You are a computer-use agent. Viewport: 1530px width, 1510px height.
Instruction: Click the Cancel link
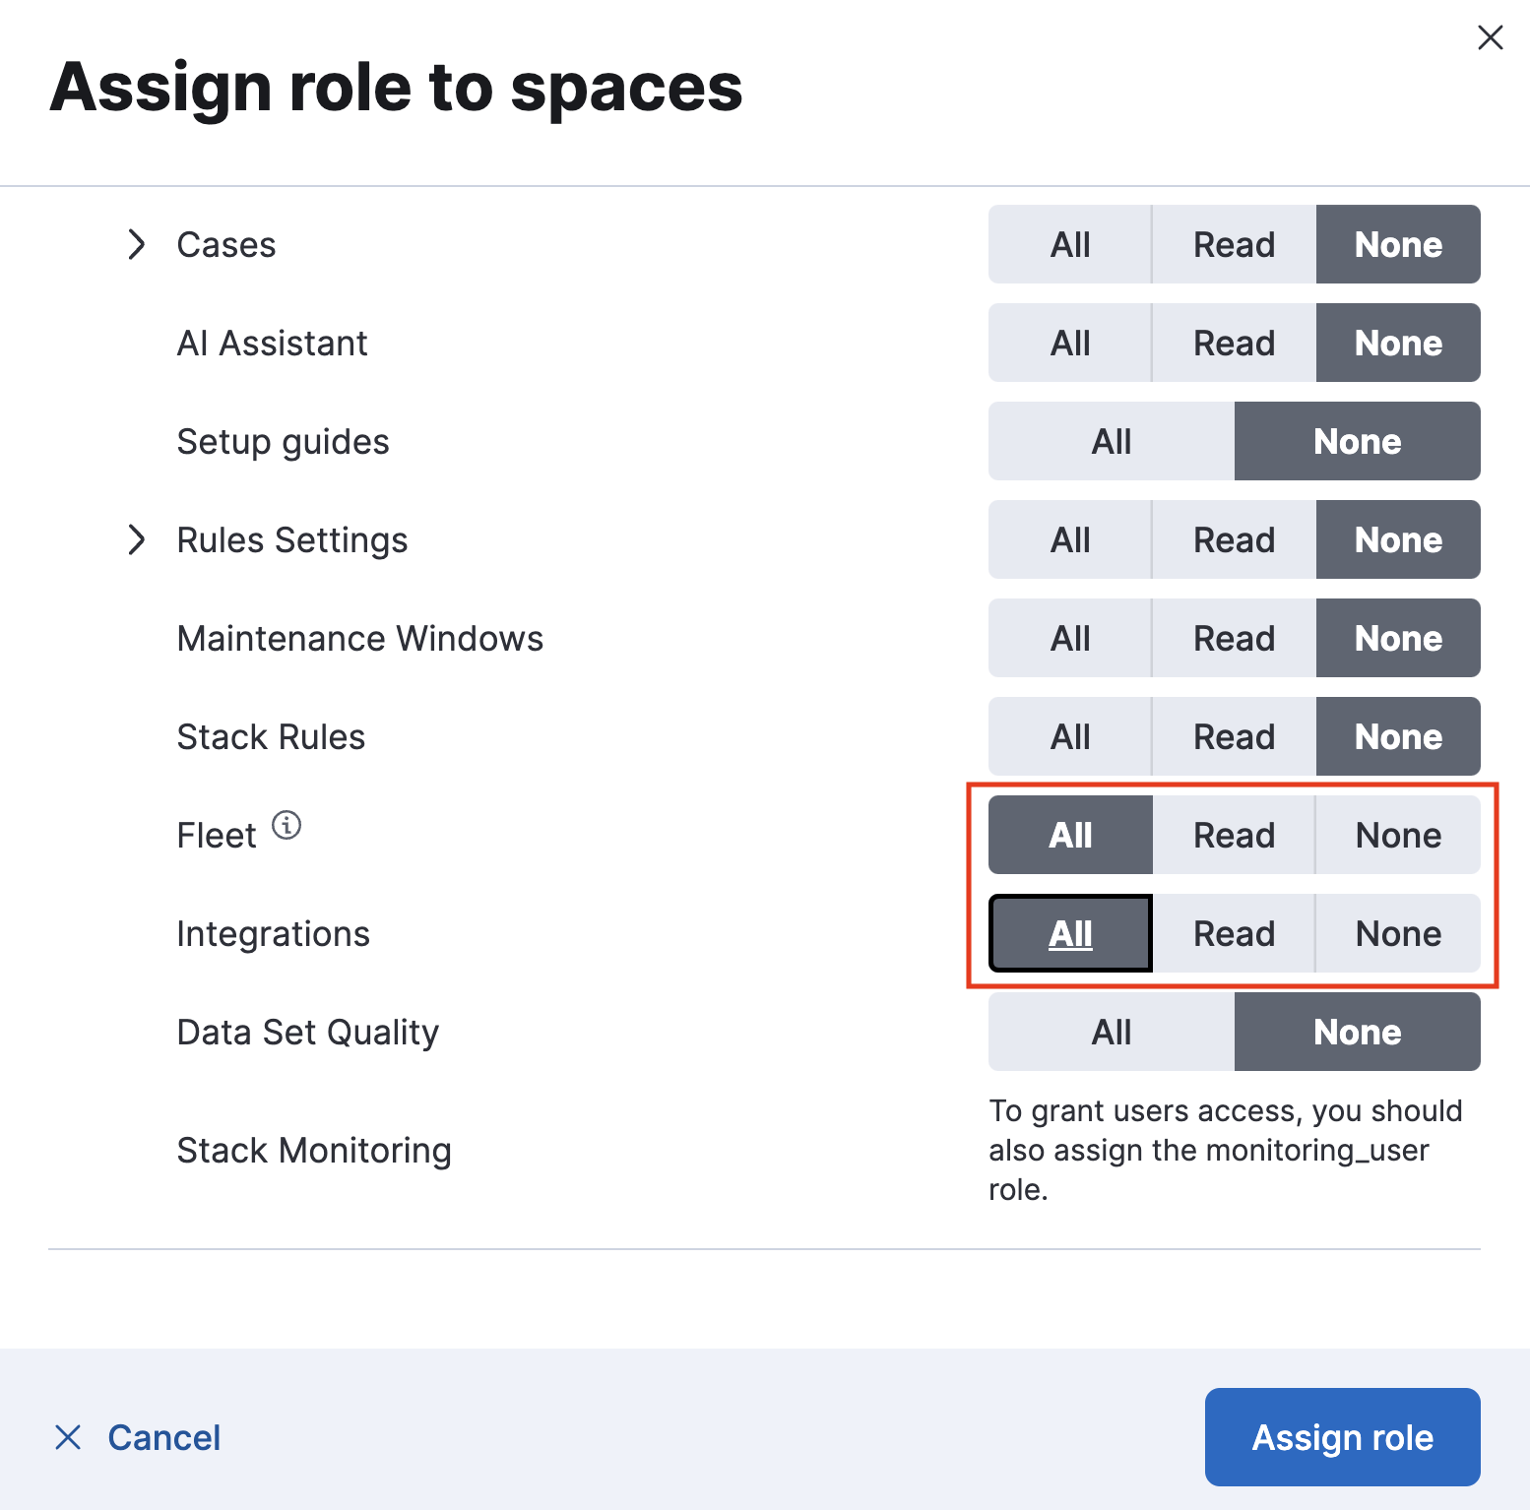163,1437
